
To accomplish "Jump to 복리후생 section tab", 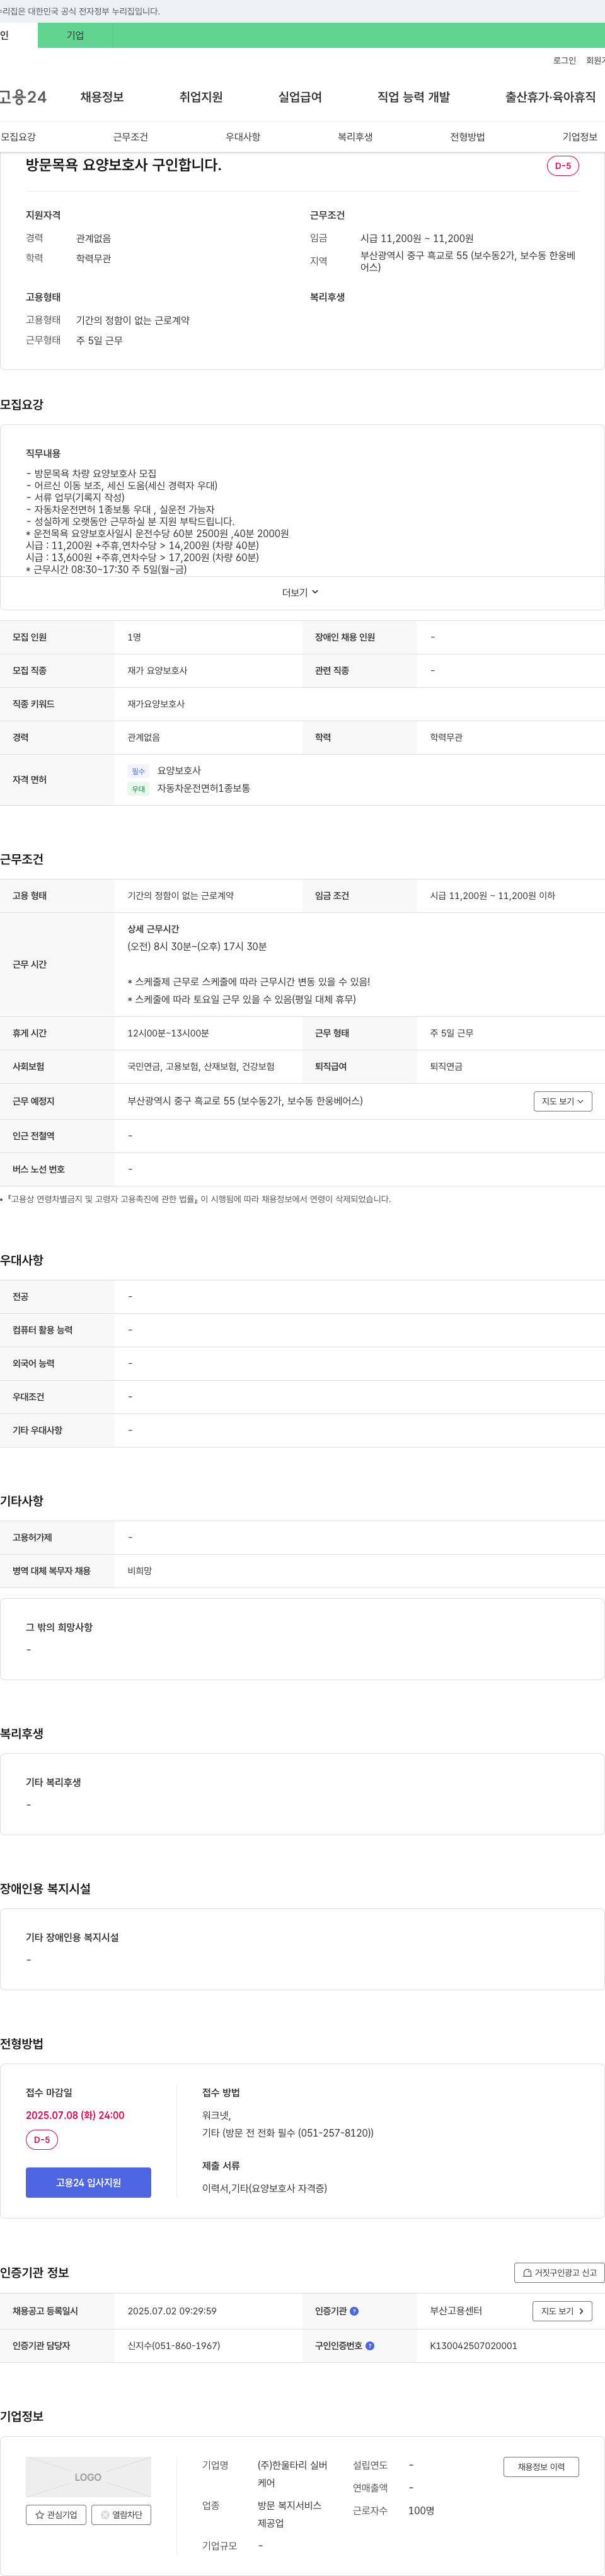I will (355, 137).
